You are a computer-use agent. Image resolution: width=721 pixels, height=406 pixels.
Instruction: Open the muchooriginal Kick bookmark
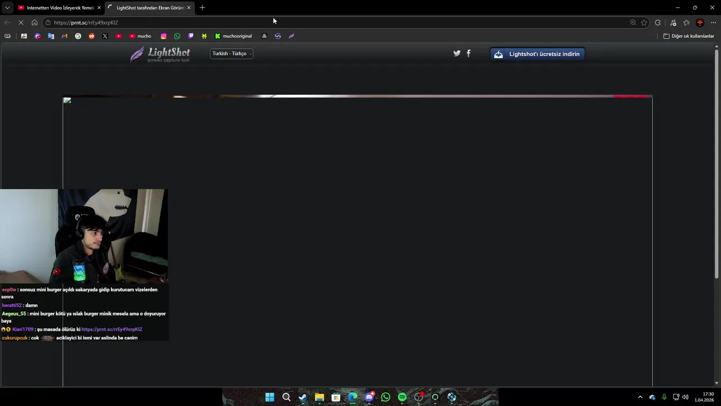click(233, 36)
